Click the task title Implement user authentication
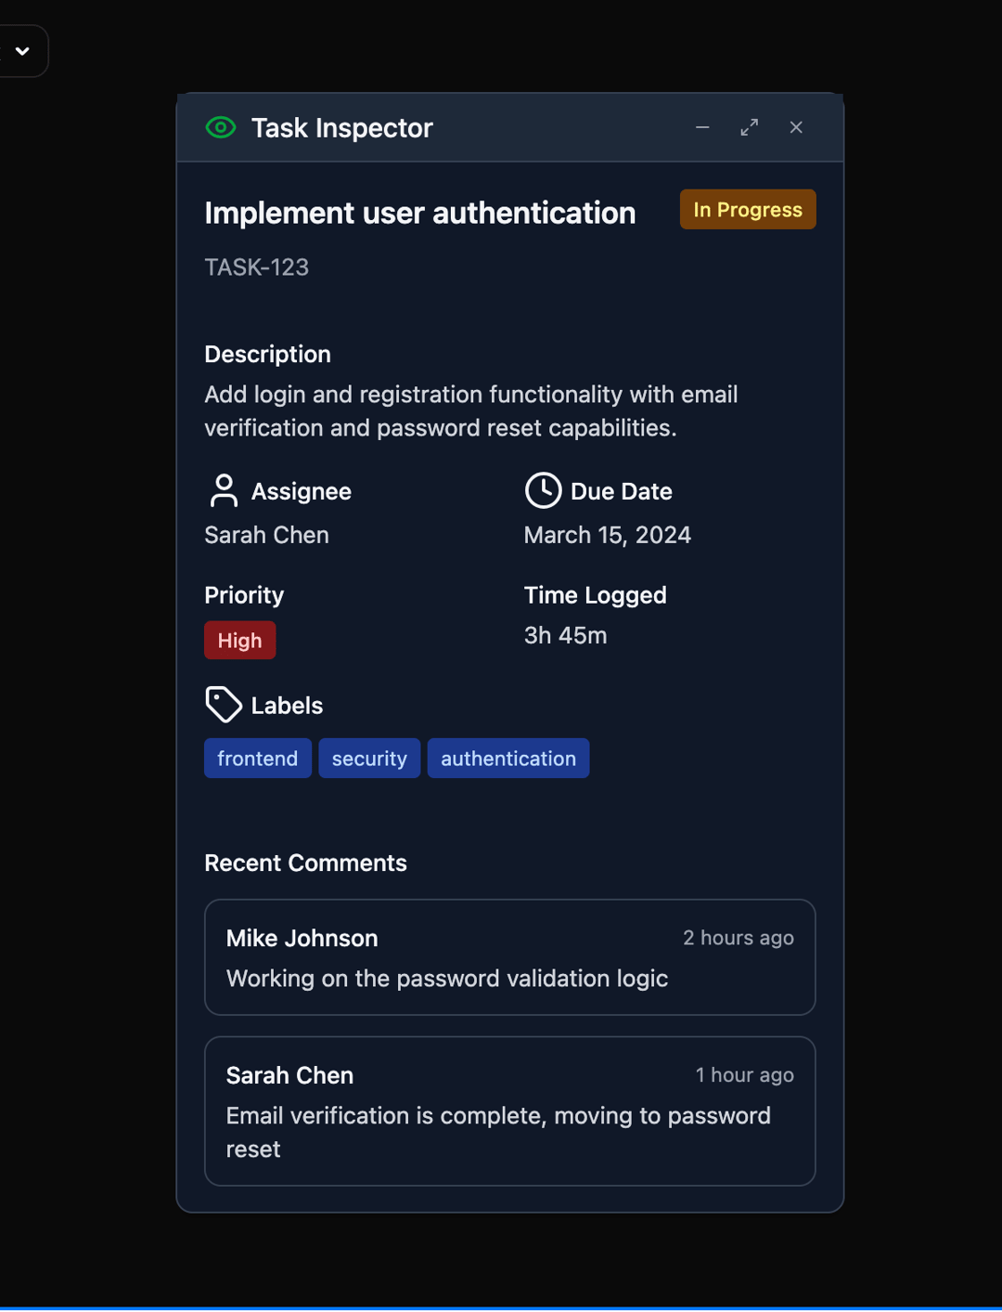The width and height of the screenshot is (1002, 1312). tap(420, 213)
